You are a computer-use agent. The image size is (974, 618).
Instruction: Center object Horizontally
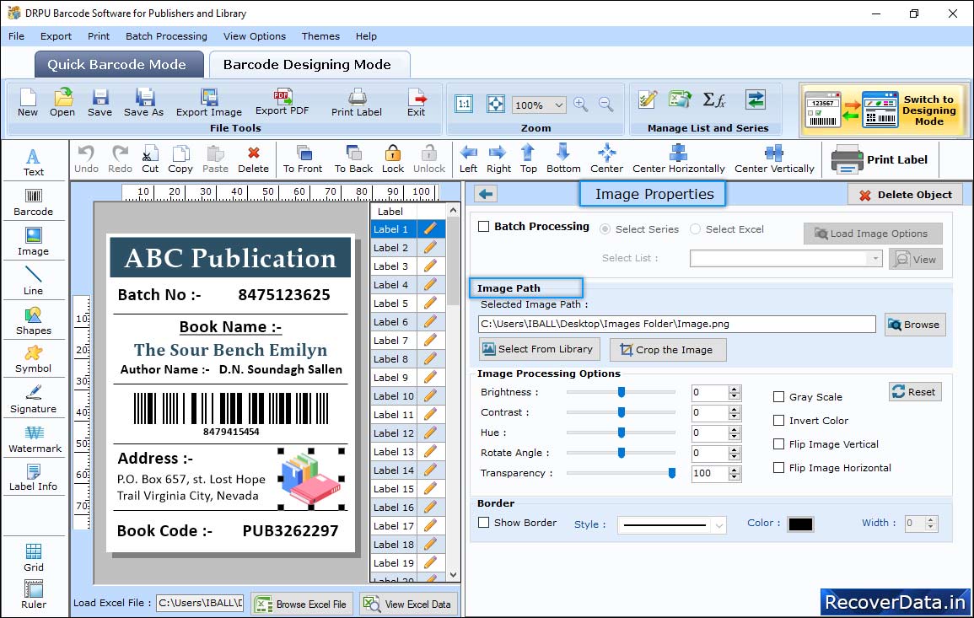[x=678, y=159]
